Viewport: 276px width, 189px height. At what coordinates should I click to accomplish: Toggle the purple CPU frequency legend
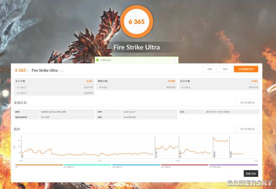(x=233, y=165)
